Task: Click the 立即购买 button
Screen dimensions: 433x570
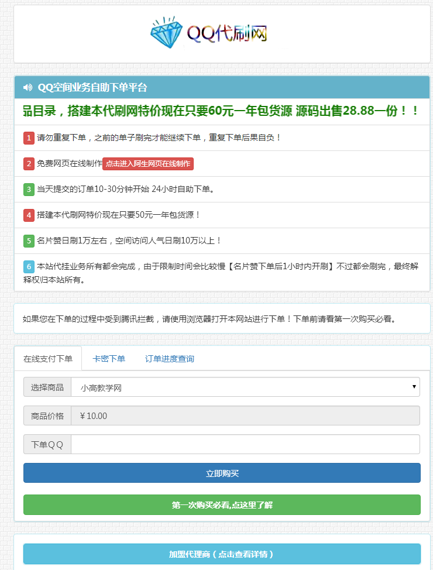Action: click(222, 473)
